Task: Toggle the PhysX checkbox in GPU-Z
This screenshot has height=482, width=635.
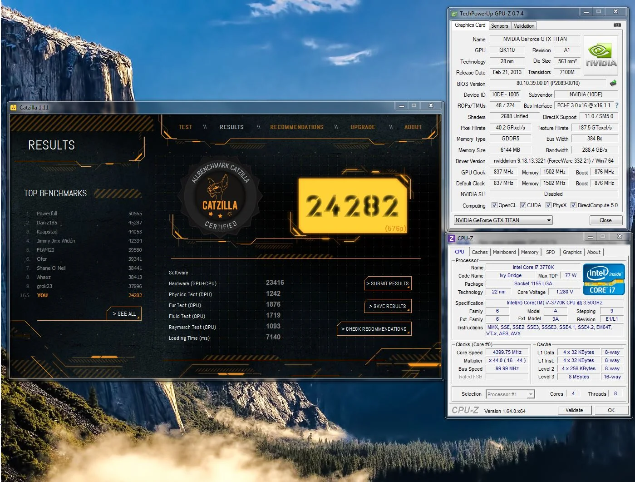Action: click(x=548, y=205)
